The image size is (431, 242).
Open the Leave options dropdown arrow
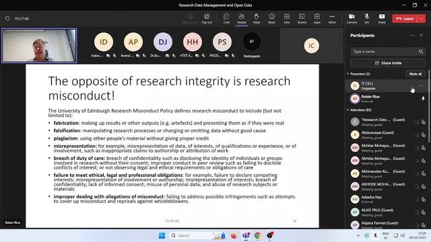point(422,19)
